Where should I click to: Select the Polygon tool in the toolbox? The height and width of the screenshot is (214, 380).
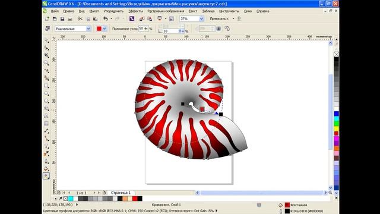46,100
